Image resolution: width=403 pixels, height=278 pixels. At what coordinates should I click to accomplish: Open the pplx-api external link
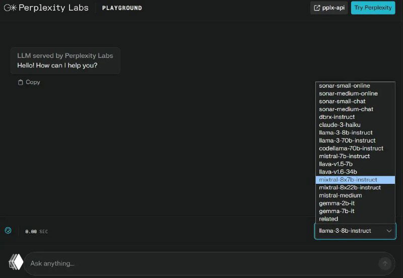329,8
